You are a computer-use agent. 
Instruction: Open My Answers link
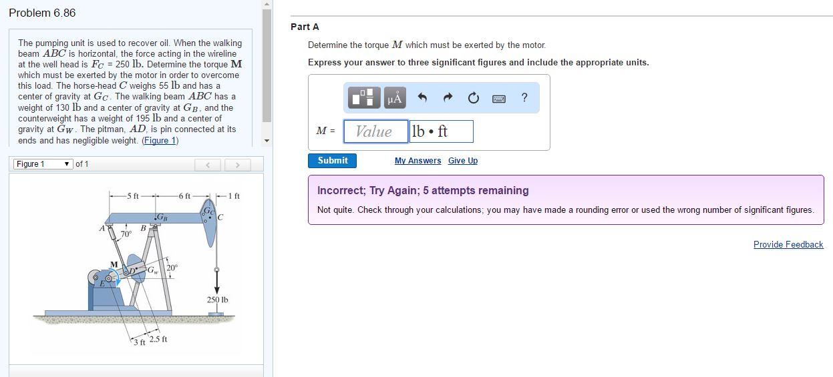point(418,161)
